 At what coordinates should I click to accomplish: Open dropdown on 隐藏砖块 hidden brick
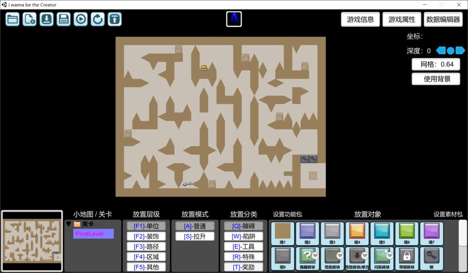(315, 255)
